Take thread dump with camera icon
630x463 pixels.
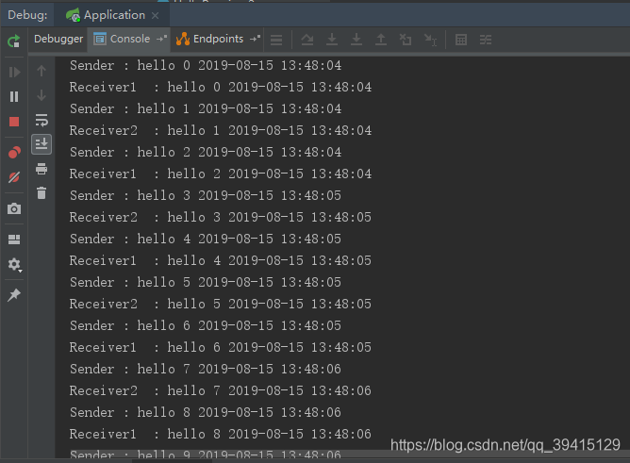tap(14, 208)
